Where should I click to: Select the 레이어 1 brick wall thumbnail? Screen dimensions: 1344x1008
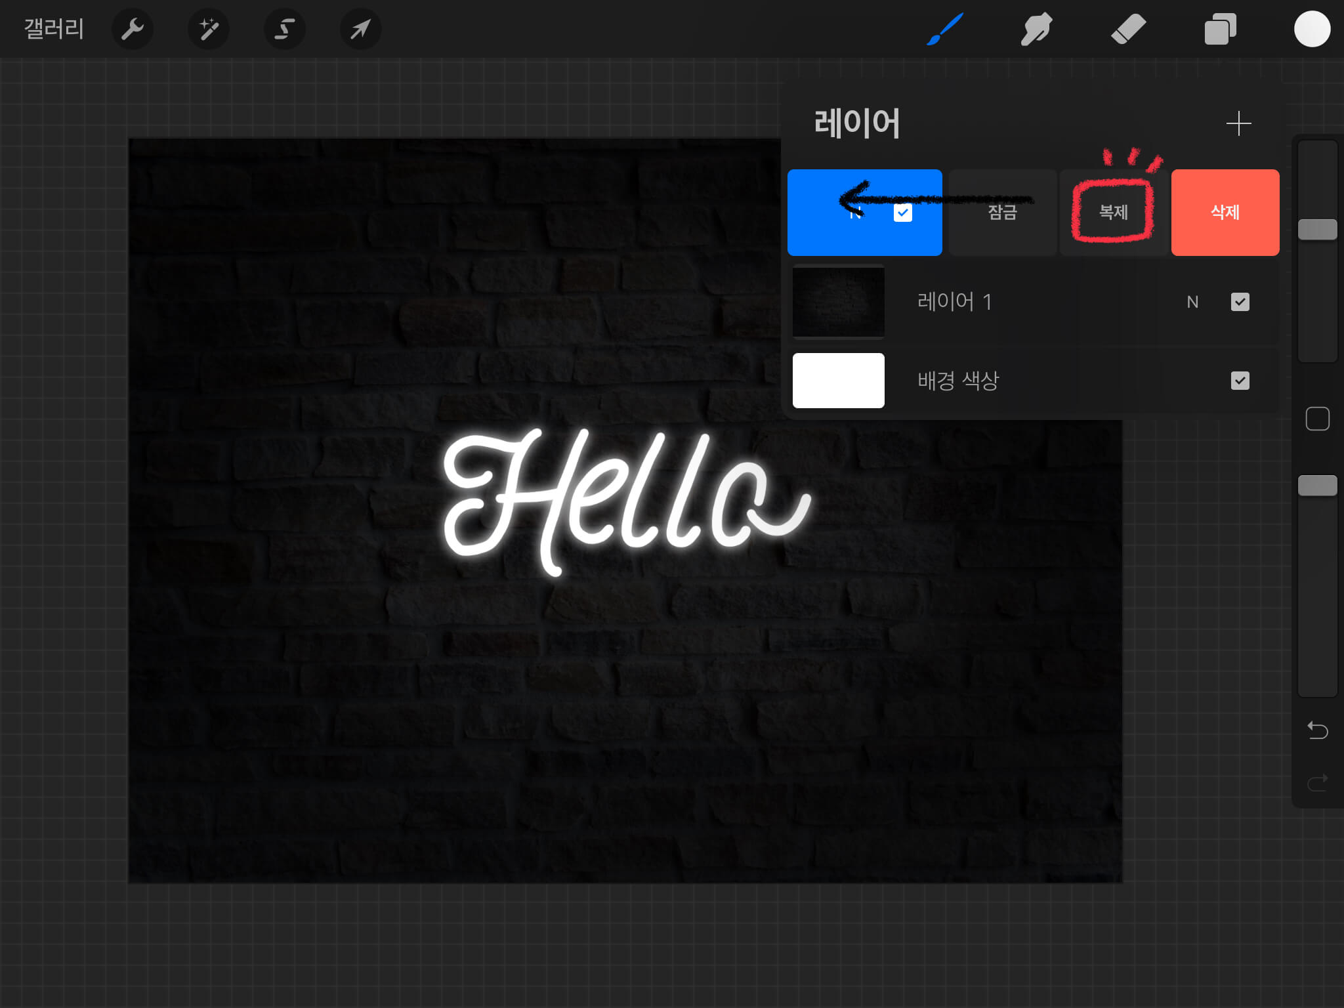[838, 302]
